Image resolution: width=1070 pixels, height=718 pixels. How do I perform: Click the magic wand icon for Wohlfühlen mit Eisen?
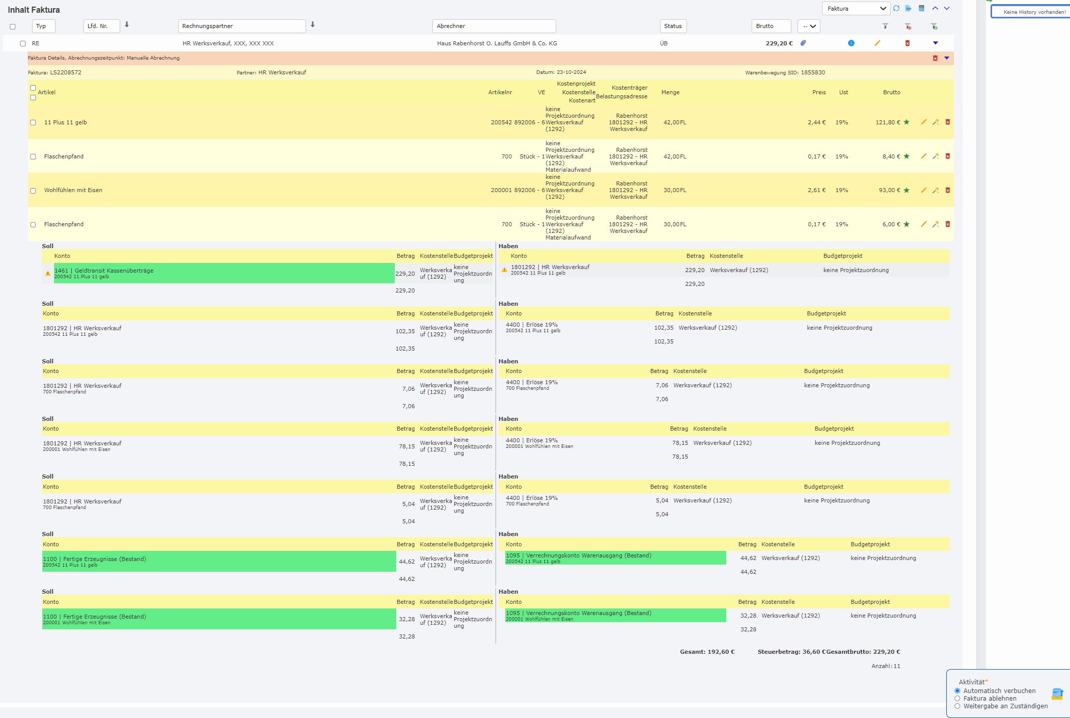coord(936,190)
